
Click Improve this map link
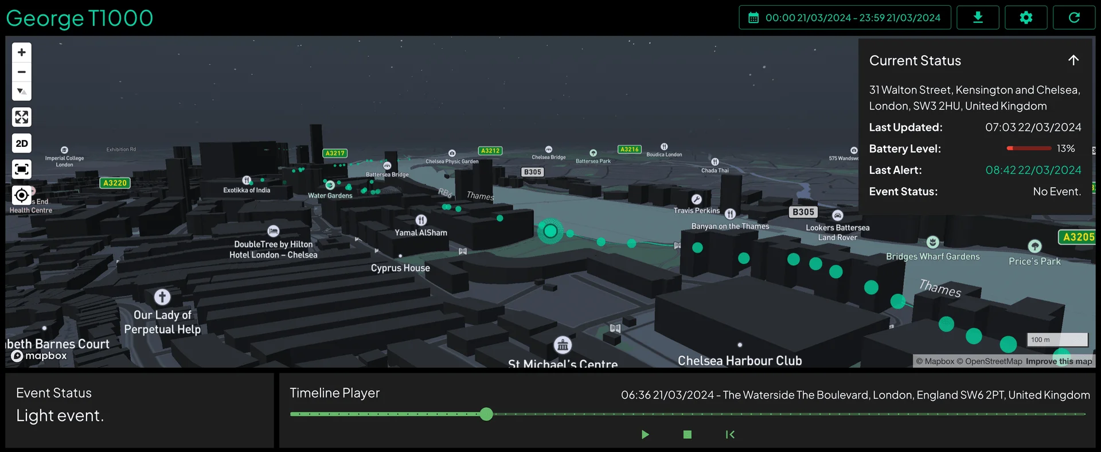coord(1059,361)
